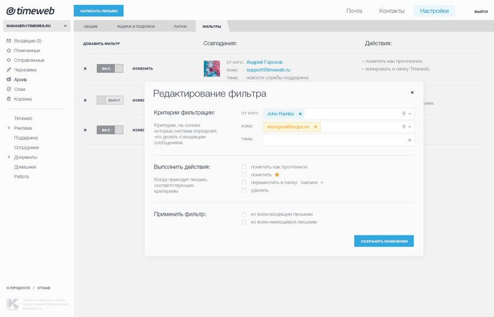Open the Входящие inbox folder icon
This screenshot has width=494, height=317.
tap(9, 41)
